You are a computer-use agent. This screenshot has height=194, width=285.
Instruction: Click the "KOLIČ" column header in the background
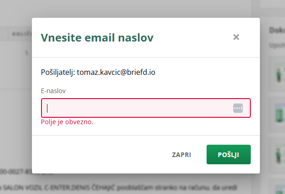[x=21, y=34]
